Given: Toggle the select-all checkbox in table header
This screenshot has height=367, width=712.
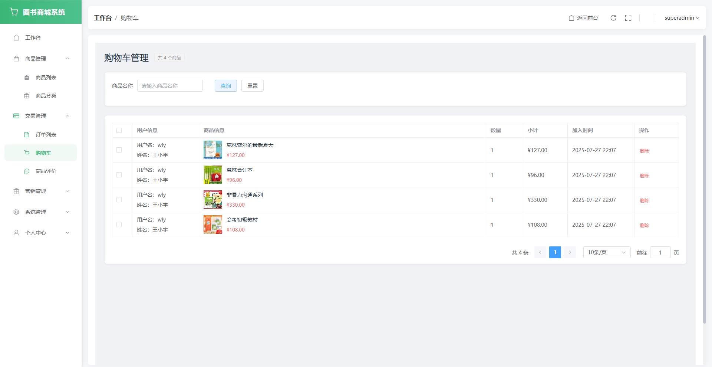Looking at the screenshot, I should tap(119, 130).
